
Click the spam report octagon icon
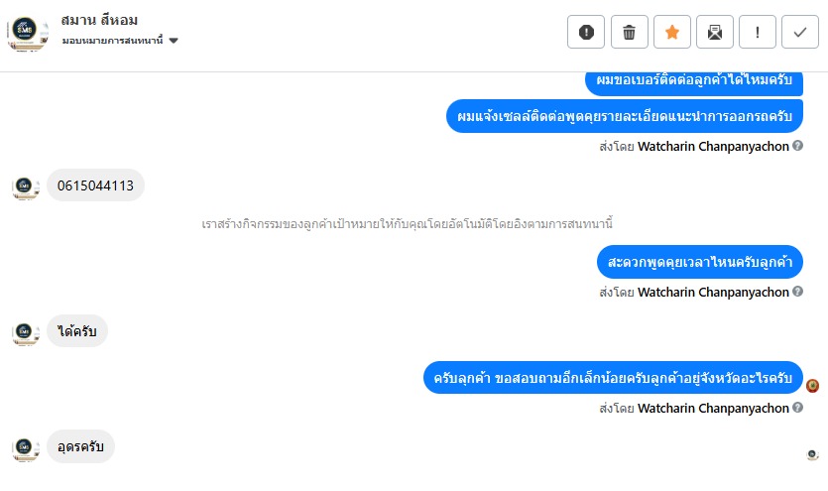586,33
